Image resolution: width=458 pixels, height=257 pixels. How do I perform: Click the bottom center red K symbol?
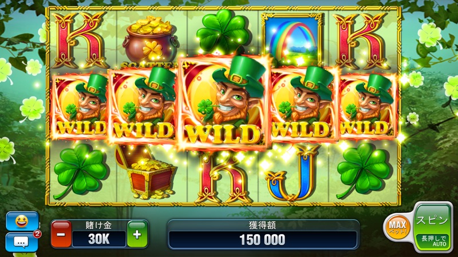click(224, 178)
